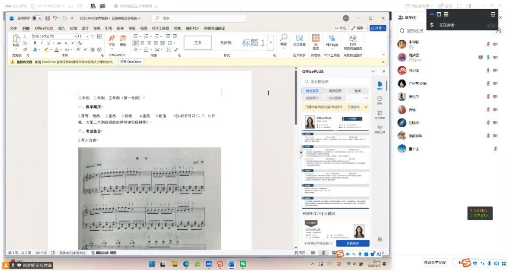Click the Bold formatting icon

click(35, 43)
